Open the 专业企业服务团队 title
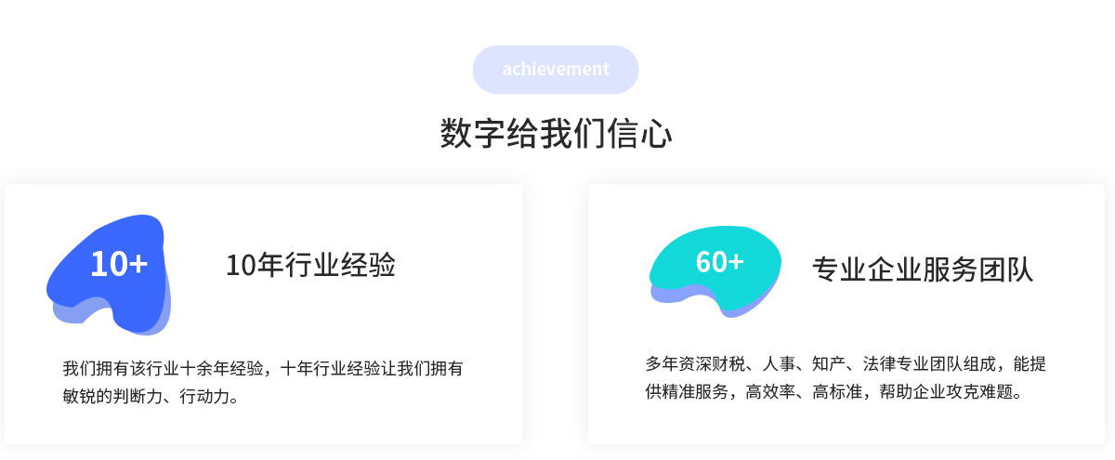The image size is (1115, 460). point(923,269)
